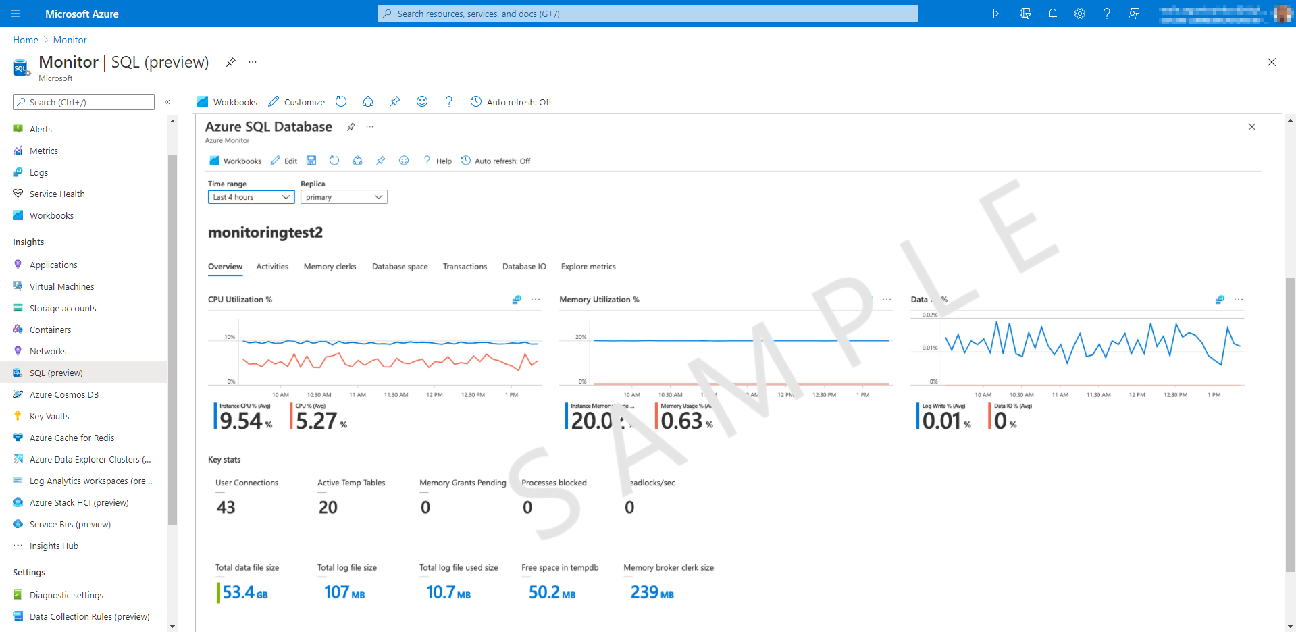
Task: Click the sidebar Search (Ctrl+/) field
Action: 84,102
